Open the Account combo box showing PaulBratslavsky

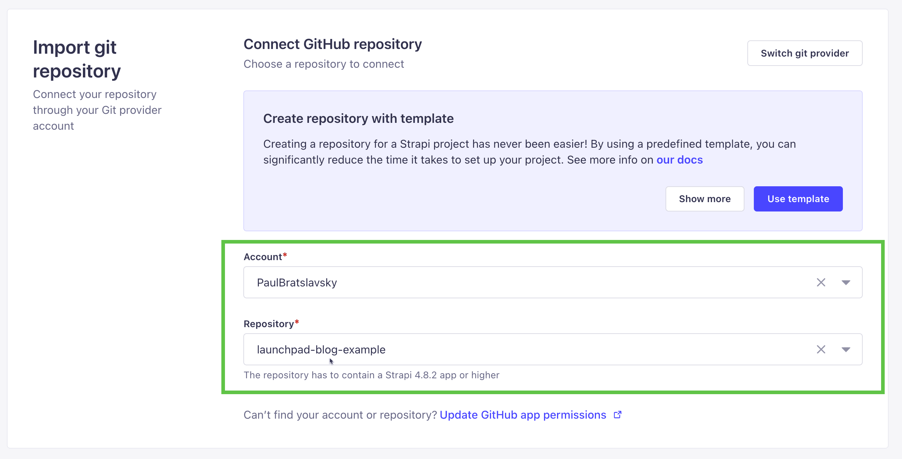(x=553, y=282)
